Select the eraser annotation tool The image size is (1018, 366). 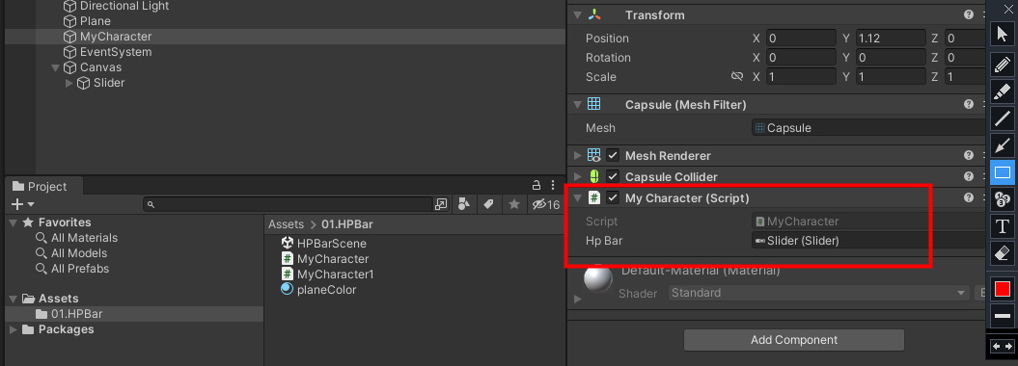(x=1003, y=252)
